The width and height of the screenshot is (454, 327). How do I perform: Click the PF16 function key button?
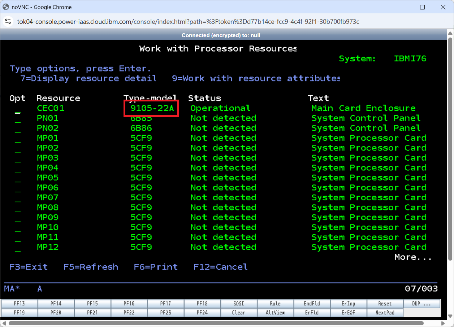coord(129,304)
